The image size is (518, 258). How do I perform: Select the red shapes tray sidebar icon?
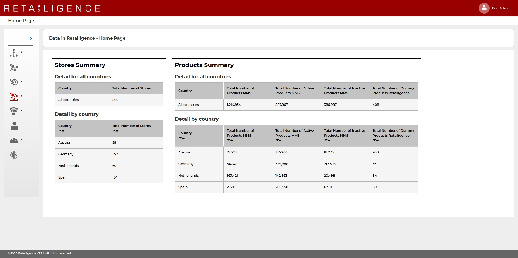(x=14, y=96)
